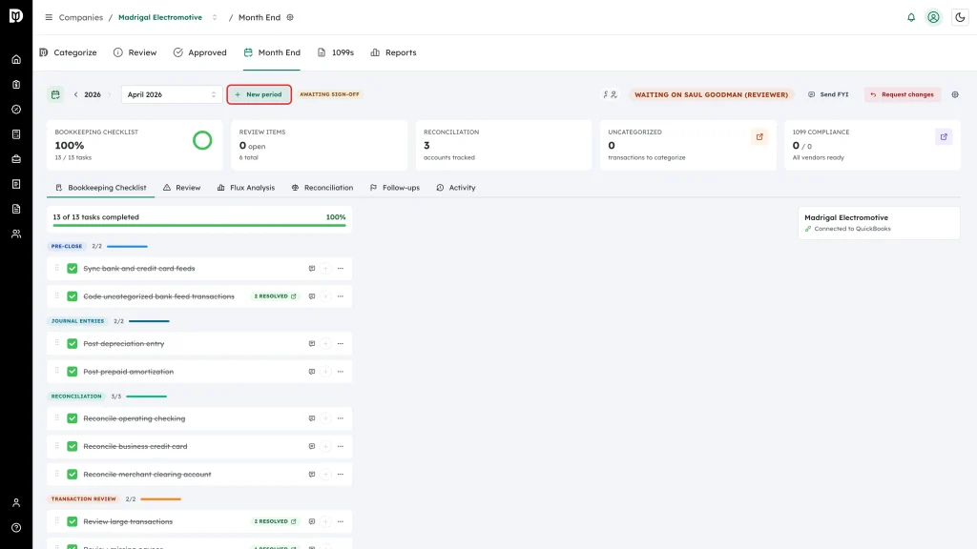The height and width of the screenshot is (549, 977).
Task: Go to the next year with the right chevron
Action: 110,94
